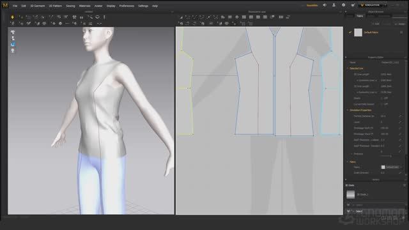
Task: Switch to the Fabric tab in Object Browser
Action: (x=360, y=16)
